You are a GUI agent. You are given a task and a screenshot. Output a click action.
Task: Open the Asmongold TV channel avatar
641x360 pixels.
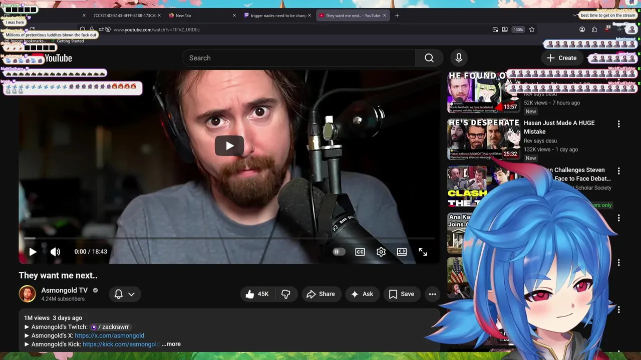pyautogui.click(x=28, y=294)
